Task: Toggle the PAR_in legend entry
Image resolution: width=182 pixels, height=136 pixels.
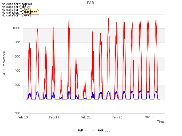Action: point(79,130)
